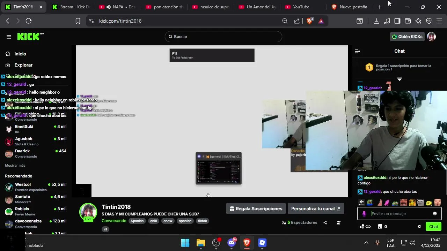Viewport: 447px width, 251px height.
Task: Bookmark this page
Action: coord(78,21)
